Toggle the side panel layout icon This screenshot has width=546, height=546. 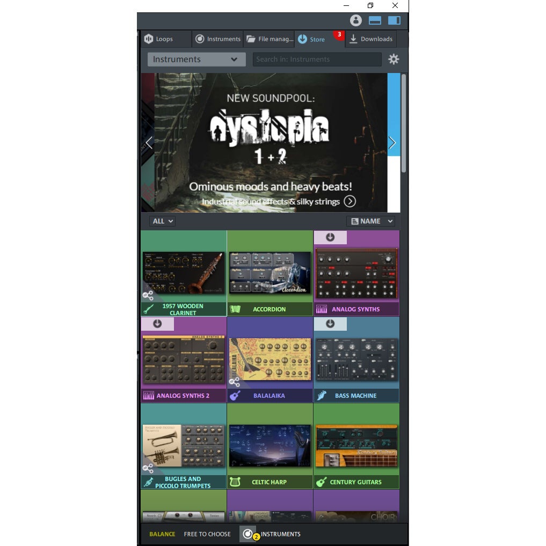point(394,20)
